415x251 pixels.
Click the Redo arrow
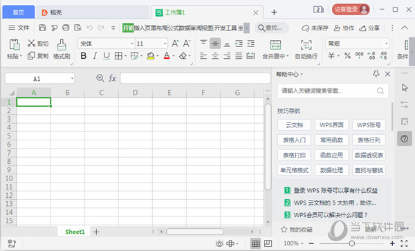pyautogui.click(x=101, y=28)
